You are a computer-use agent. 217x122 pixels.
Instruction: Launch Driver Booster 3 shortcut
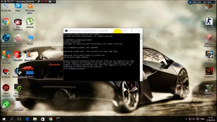(6, 90)
